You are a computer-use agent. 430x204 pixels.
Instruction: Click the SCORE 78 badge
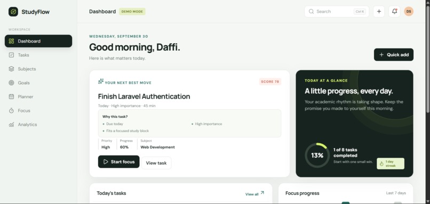click(x=270, y=81)
